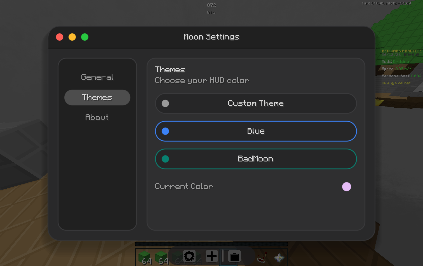Pick the BadMoon theme option

256,159
